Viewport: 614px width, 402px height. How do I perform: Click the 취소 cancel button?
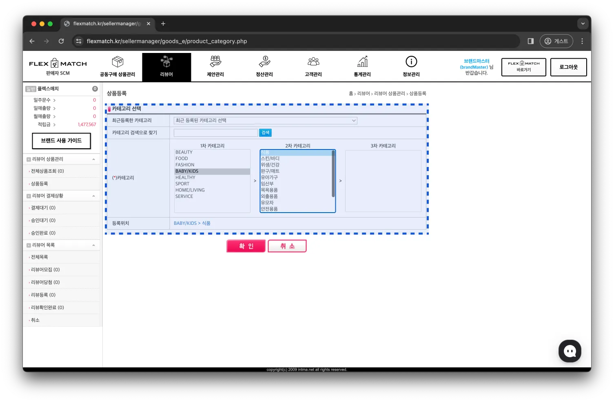pyautogui.click(x=287, y=246)
